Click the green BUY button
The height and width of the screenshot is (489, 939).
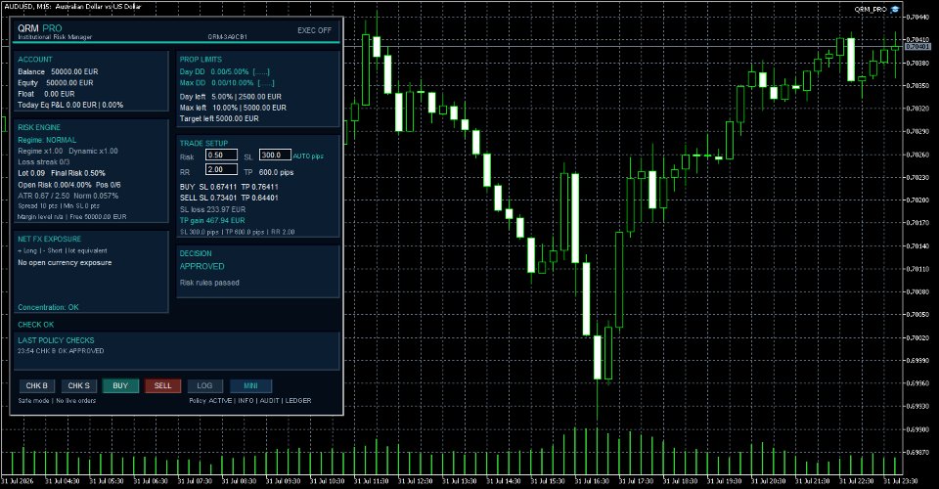pyautogui.click(x=120, y=386)
